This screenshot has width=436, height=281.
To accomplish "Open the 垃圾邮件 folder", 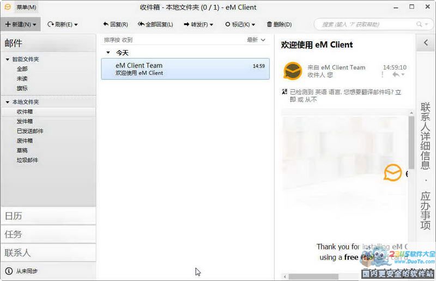I will (27, 160).
